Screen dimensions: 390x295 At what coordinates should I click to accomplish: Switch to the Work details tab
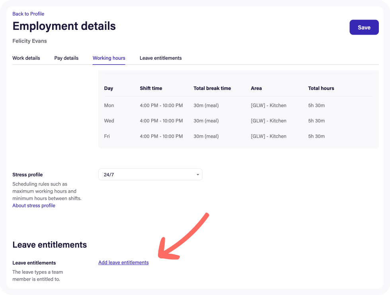[x=26, y=58]
